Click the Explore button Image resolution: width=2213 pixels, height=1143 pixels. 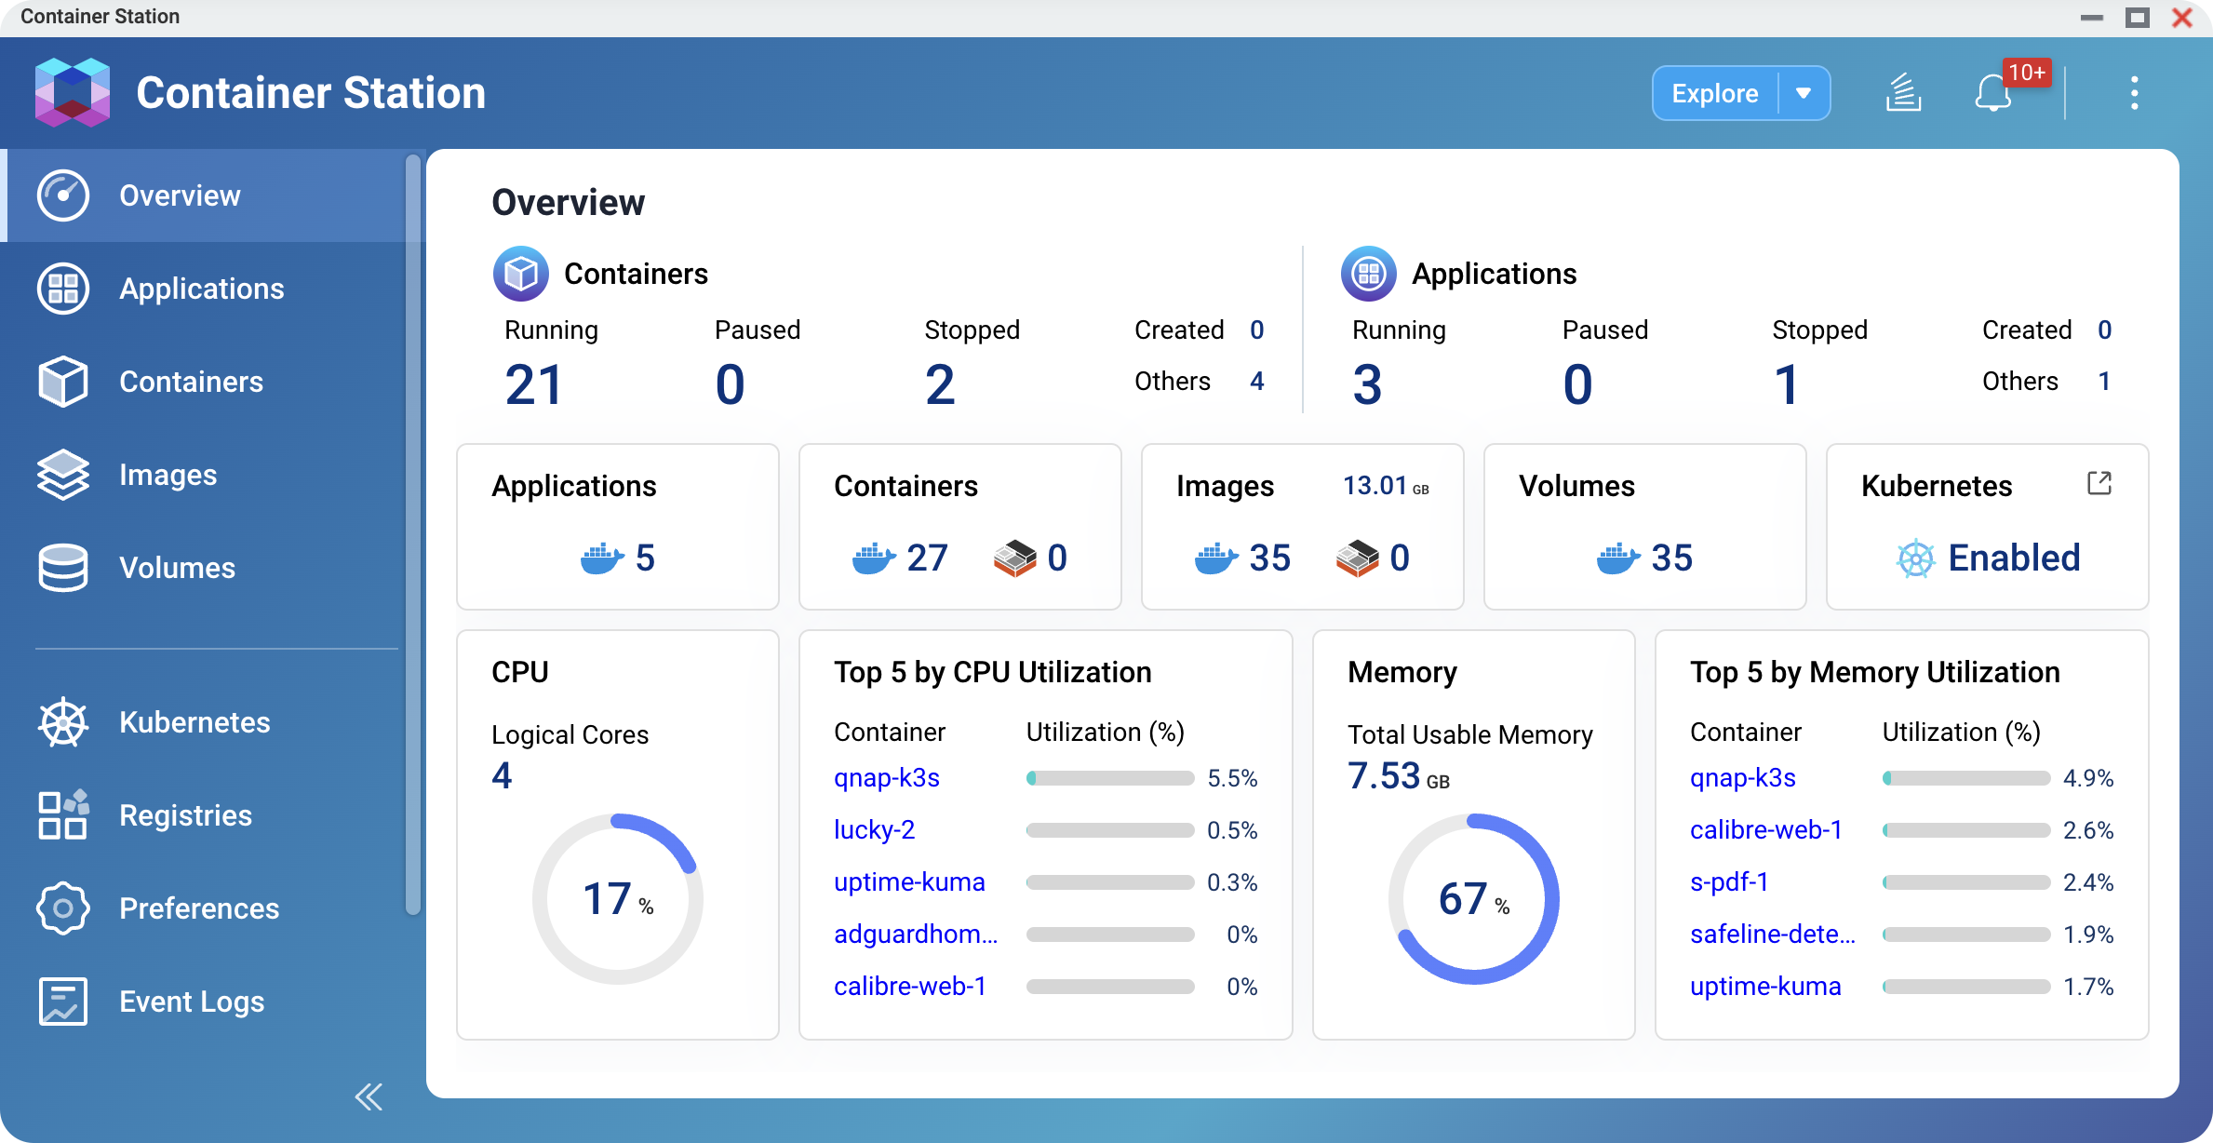pos(1714,93)
